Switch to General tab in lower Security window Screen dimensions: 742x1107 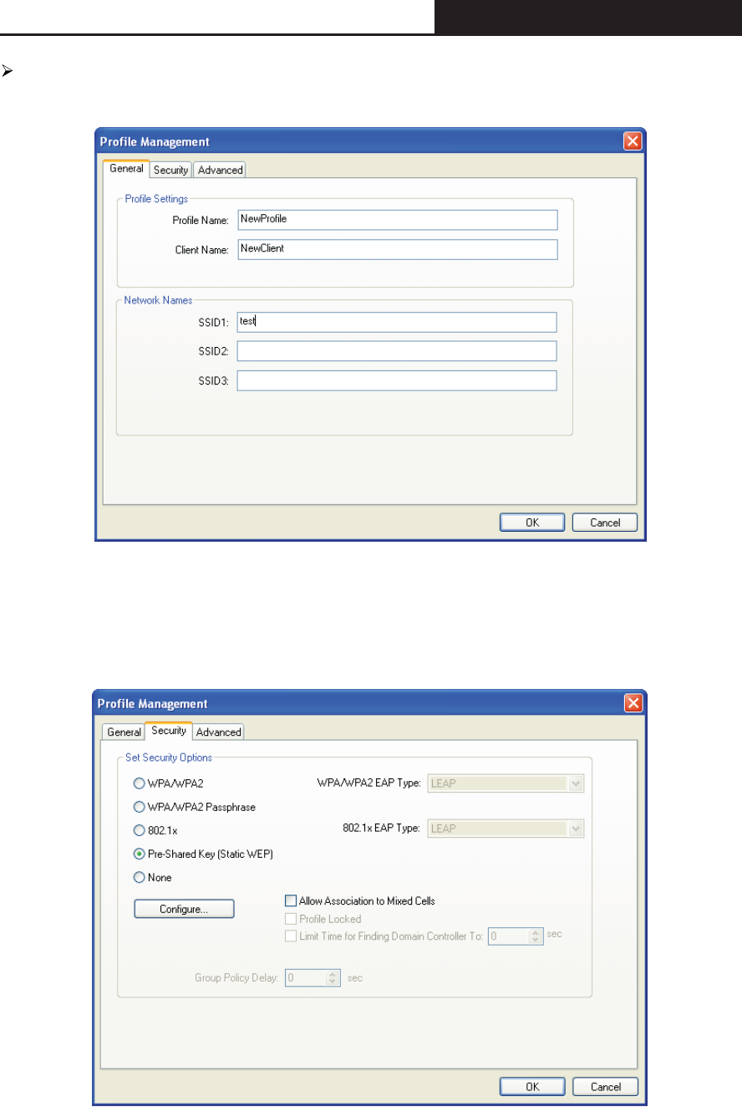coord(123,732)
